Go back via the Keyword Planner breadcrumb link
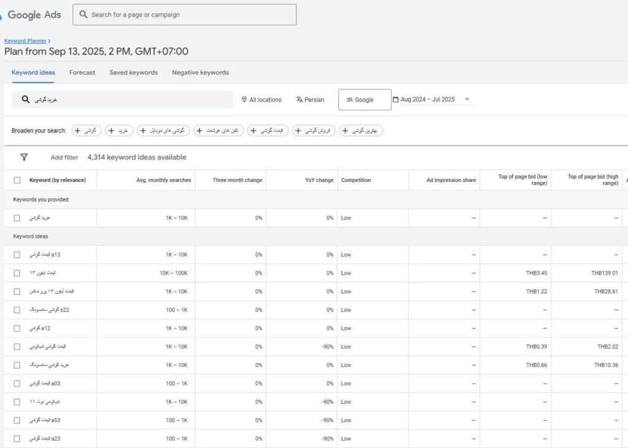The width and height of the screenshot is (628, 448). click(x=25, y=40)
